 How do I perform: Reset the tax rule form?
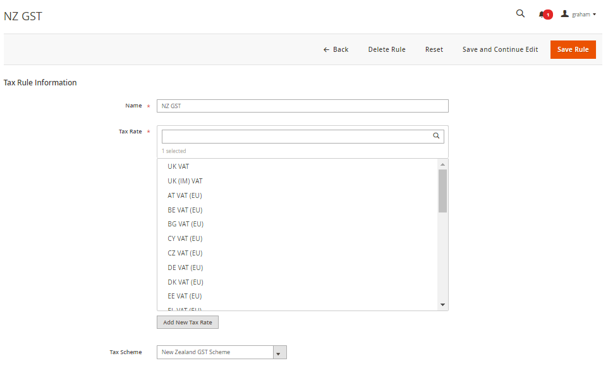click(434, 49)
